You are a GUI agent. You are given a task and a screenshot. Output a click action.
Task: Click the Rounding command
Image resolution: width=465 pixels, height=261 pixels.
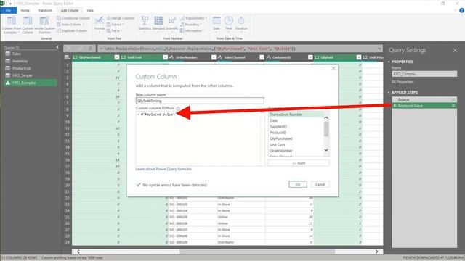[x=190, y=25]
